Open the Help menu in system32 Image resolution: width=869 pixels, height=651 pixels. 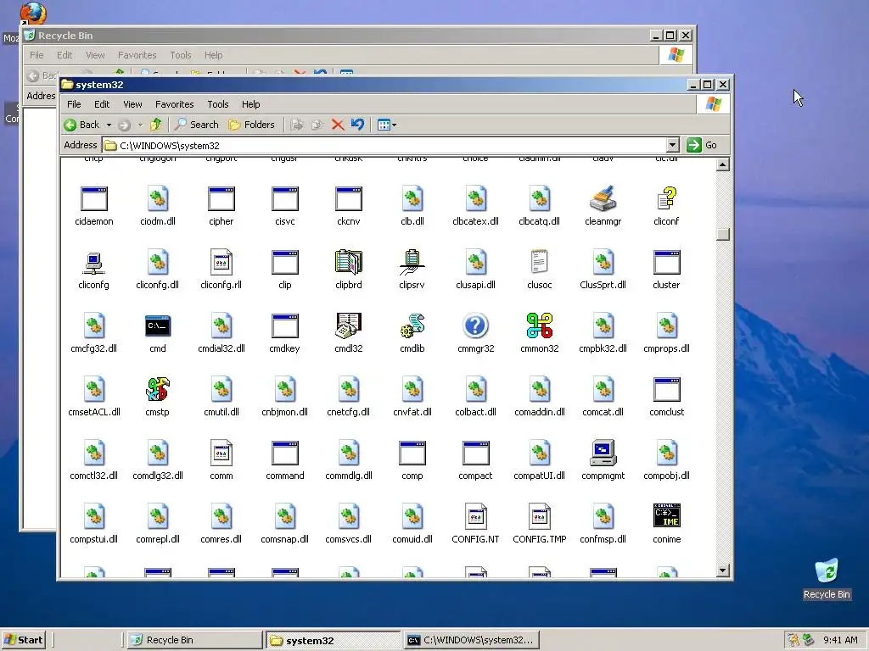250,104
